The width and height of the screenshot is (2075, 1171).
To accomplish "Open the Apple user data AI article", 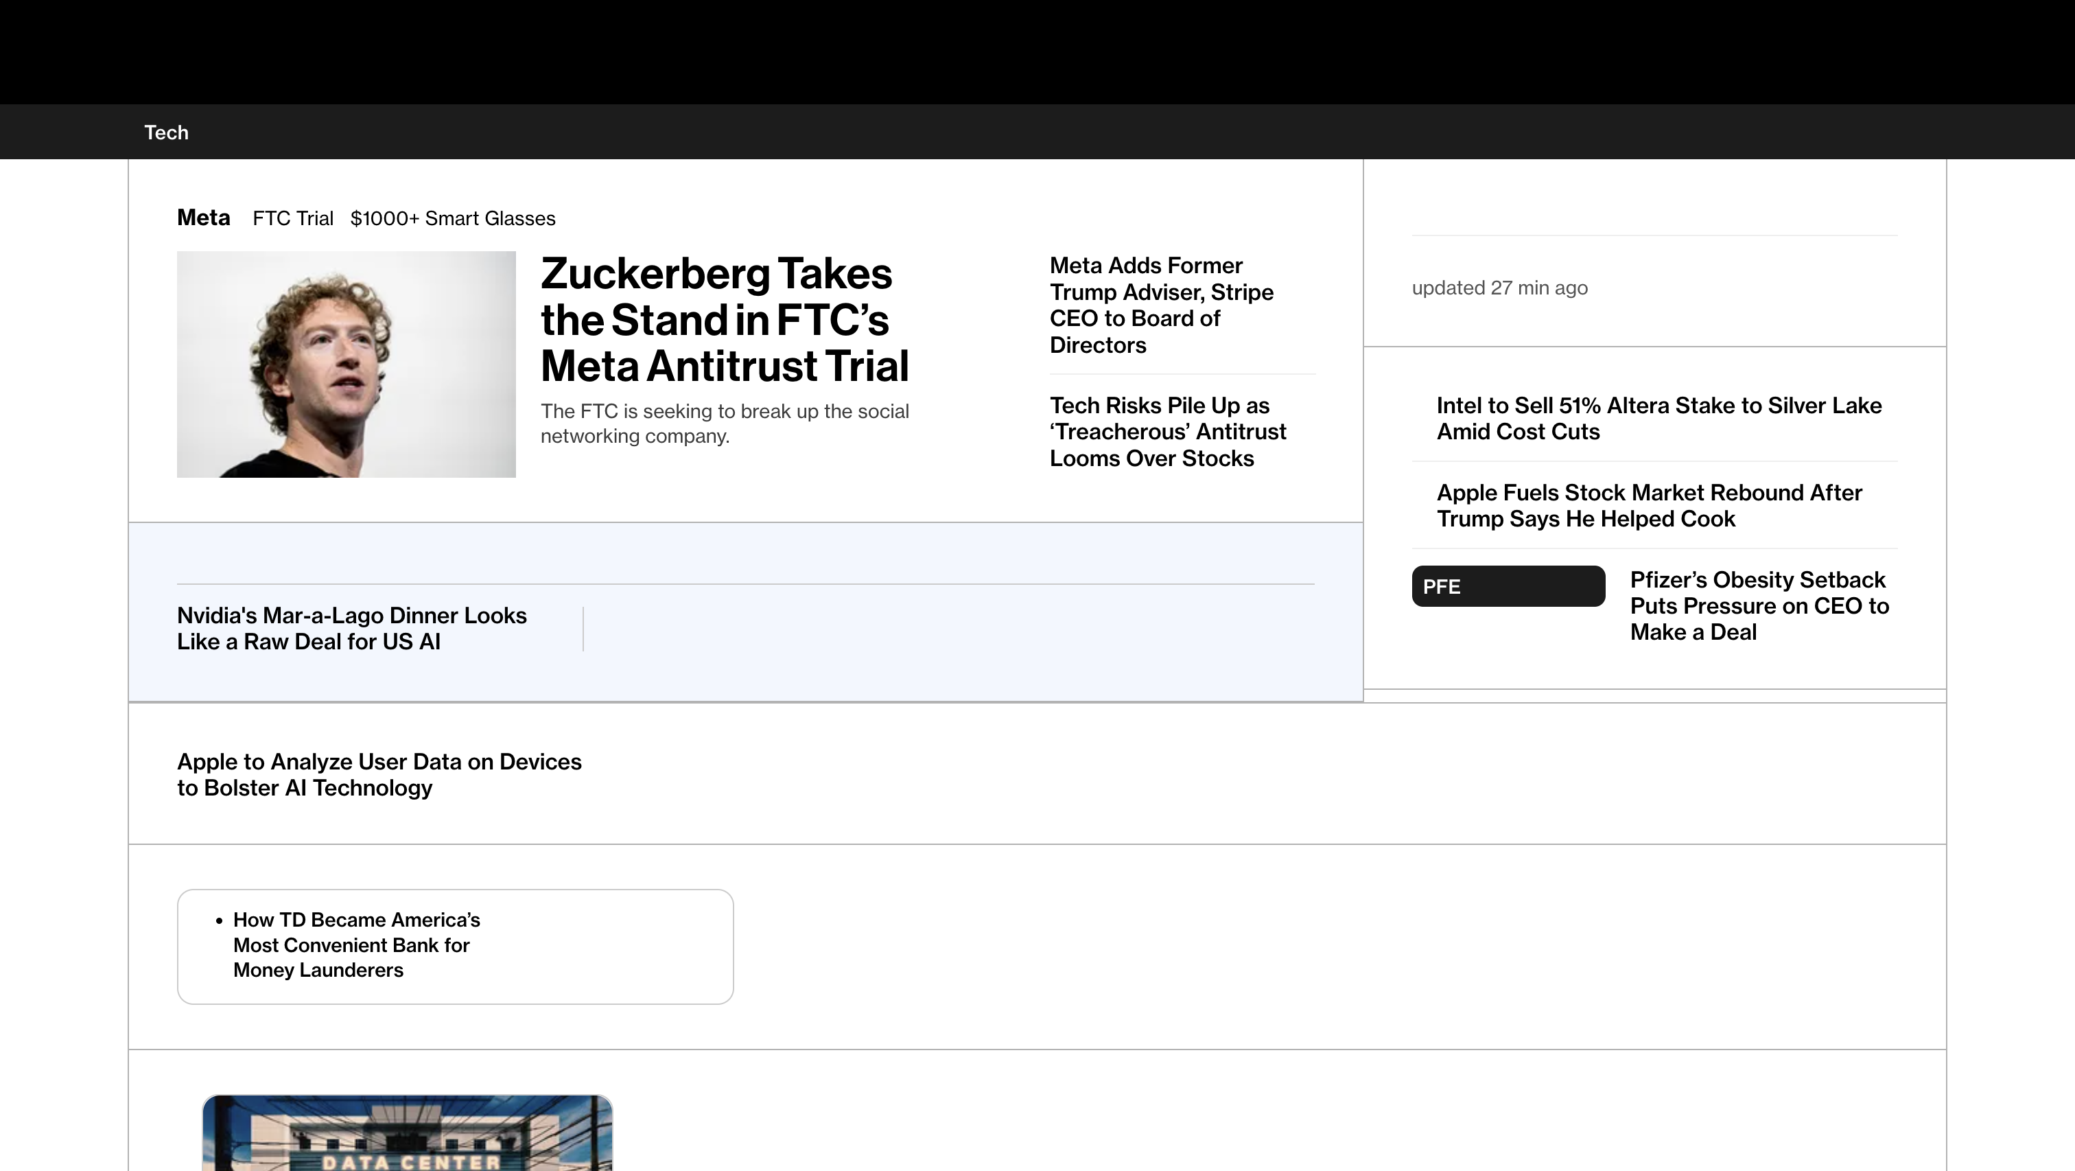I will [x=379, y=774].
